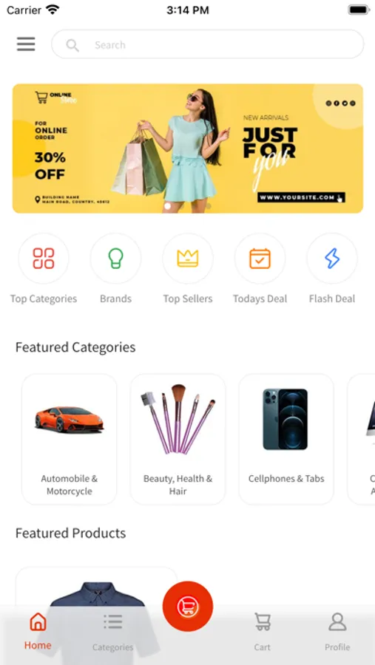Switch to the Home tab
The height and width of the screenshot is (665, 375).
38,631
